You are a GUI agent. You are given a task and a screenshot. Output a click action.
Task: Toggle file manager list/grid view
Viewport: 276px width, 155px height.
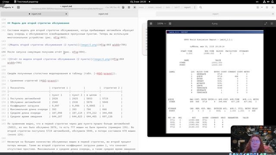tap(258, 7)
